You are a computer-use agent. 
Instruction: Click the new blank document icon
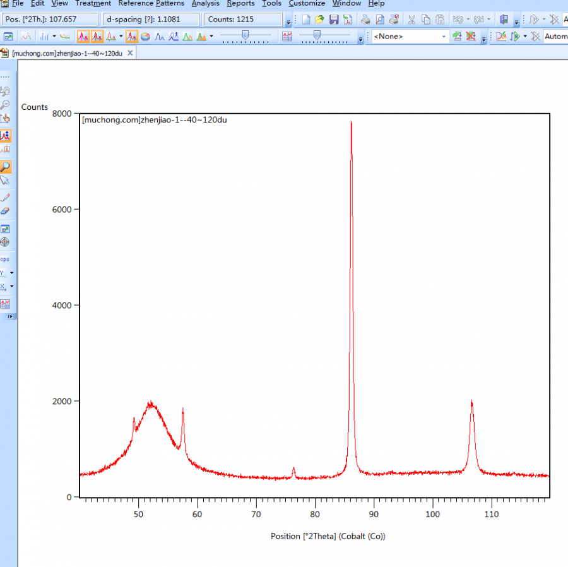click(306, 20)
